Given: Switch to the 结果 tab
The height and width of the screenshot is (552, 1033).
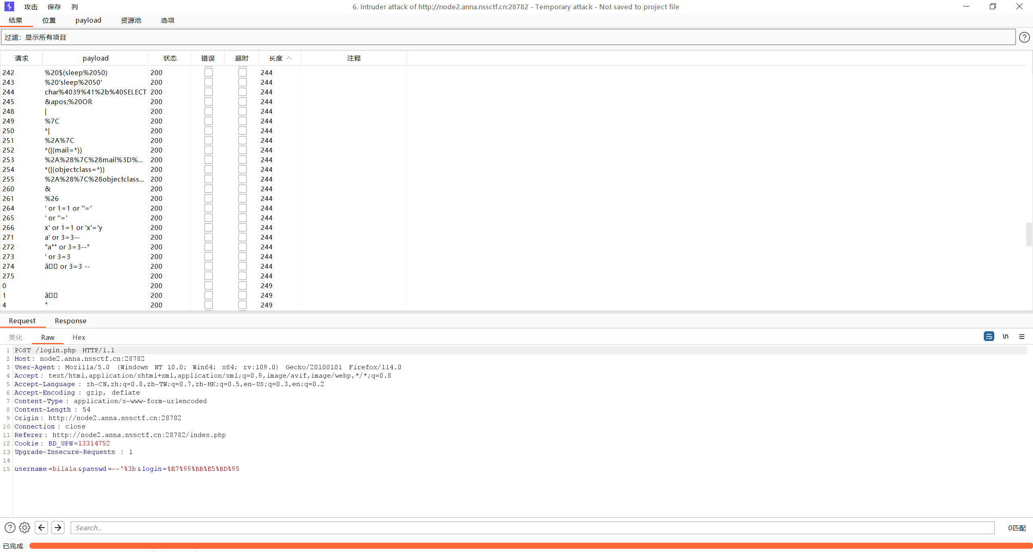Looking at the screenshot, I should [16, 20].
